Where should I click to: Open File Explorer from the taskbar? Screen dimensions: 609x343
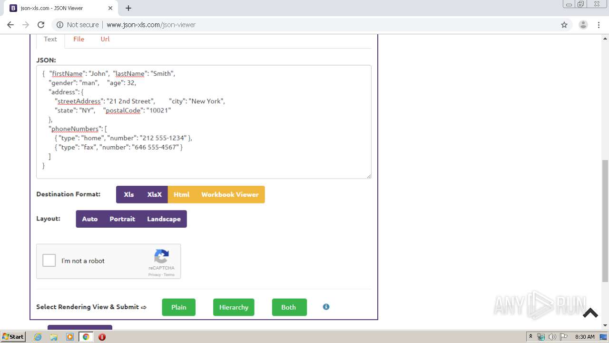[54, 337]
